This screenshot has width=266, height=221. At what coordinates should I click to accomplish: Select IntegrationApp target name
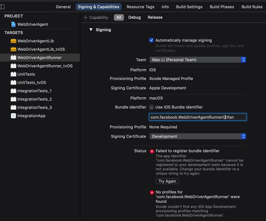(x=31, y=116)
